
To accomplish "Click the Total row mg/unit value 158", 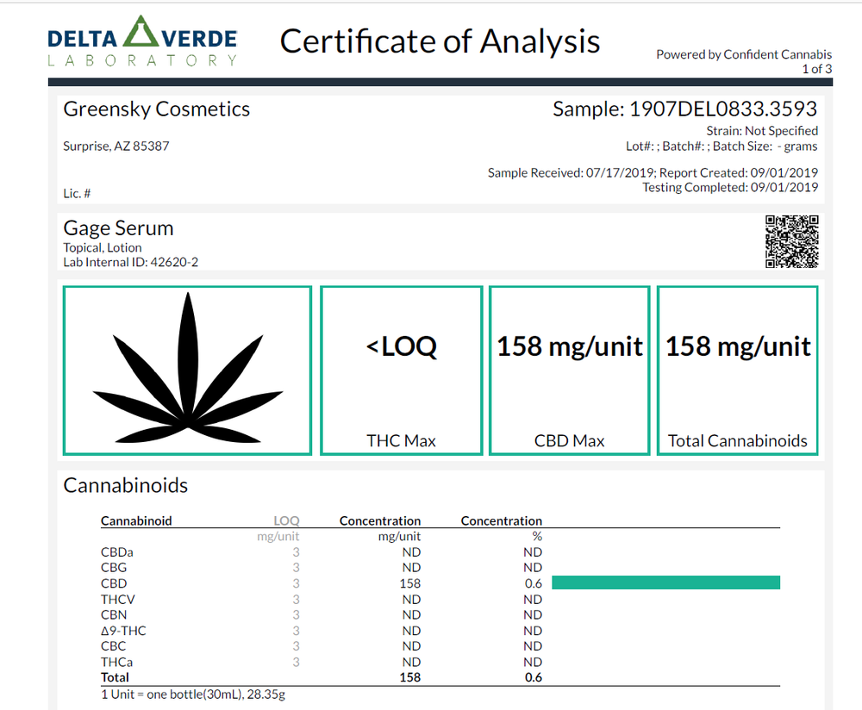I will coord(410,677).
